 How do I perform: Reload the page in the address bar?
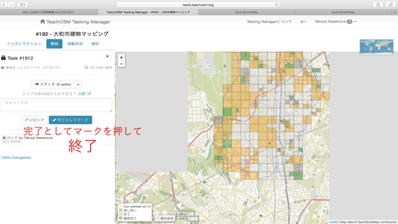[277, 5]
